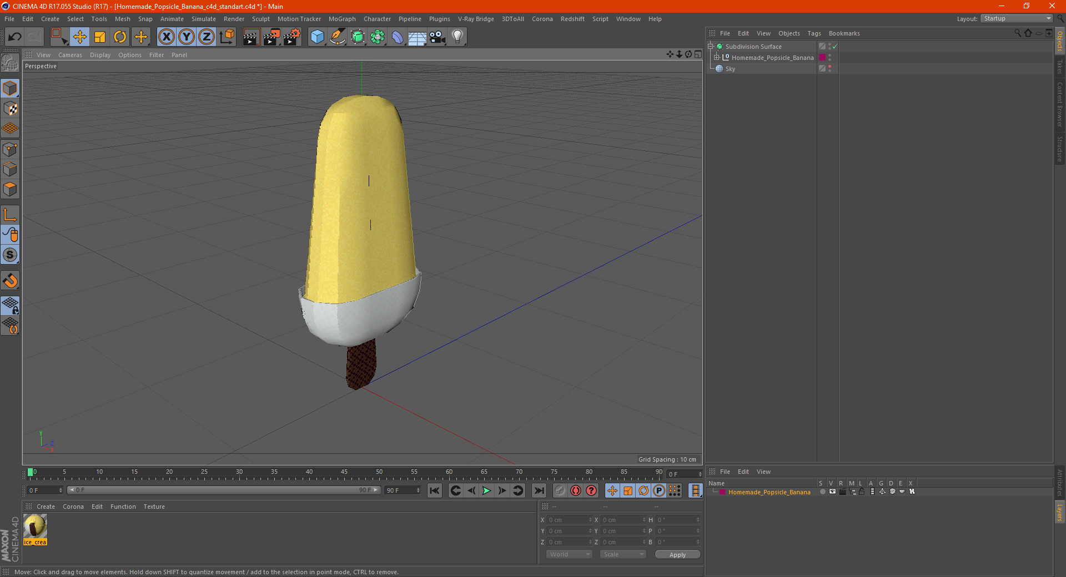Toggle layer visibility for Homemade_Popsicle_Banana

tap(832, 492)
